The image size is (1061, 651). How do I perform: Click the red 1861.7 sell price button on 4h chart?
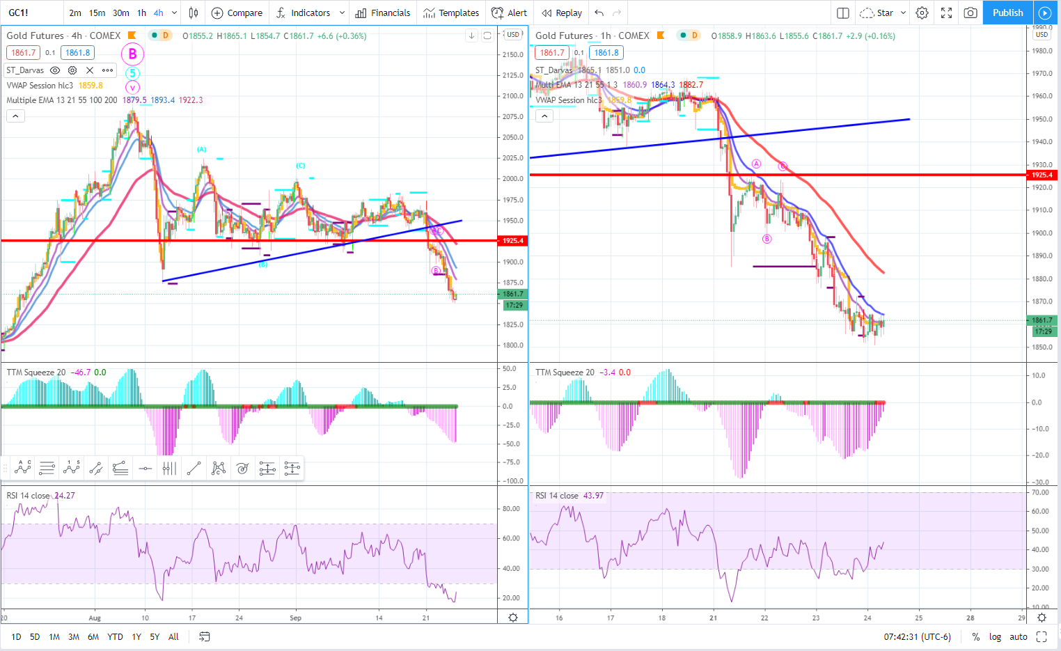pos(24,52)
